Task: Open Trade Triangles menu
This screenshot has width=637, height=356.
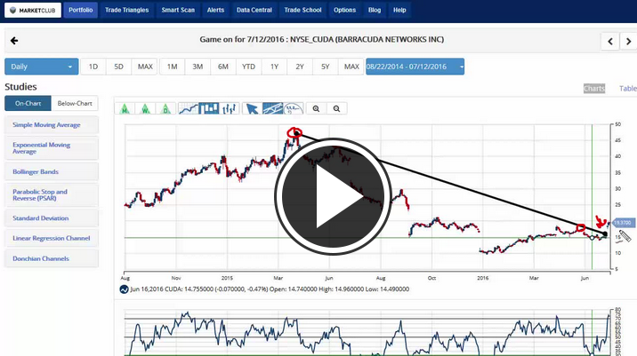Action: 126,10
